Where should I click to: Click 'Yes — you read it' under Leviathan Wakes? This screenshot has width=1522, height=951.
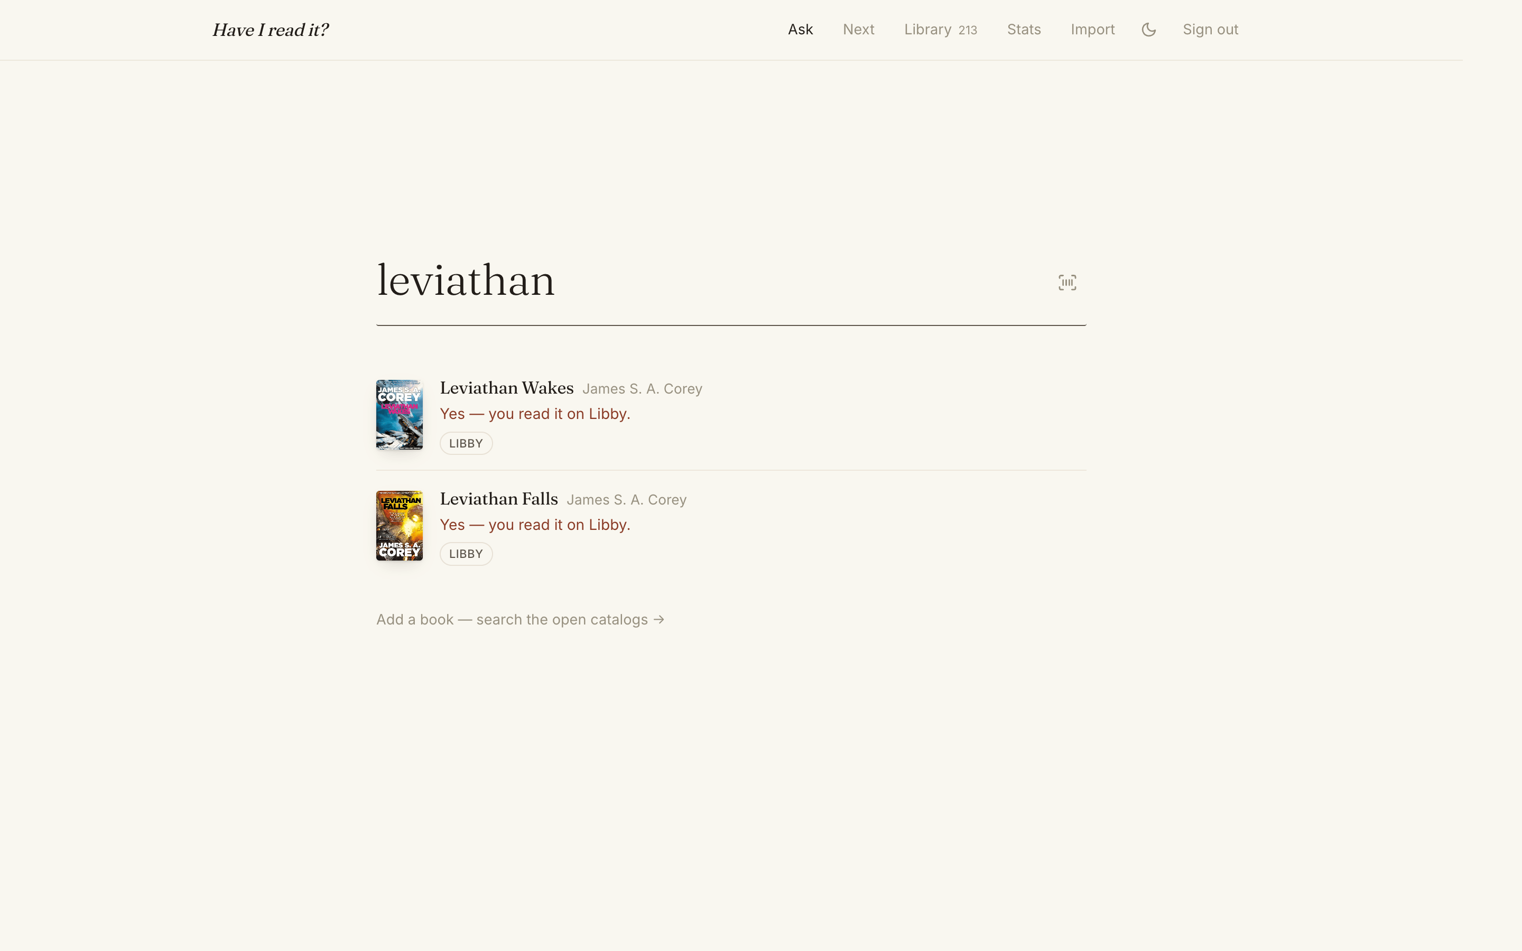point(535,414)
